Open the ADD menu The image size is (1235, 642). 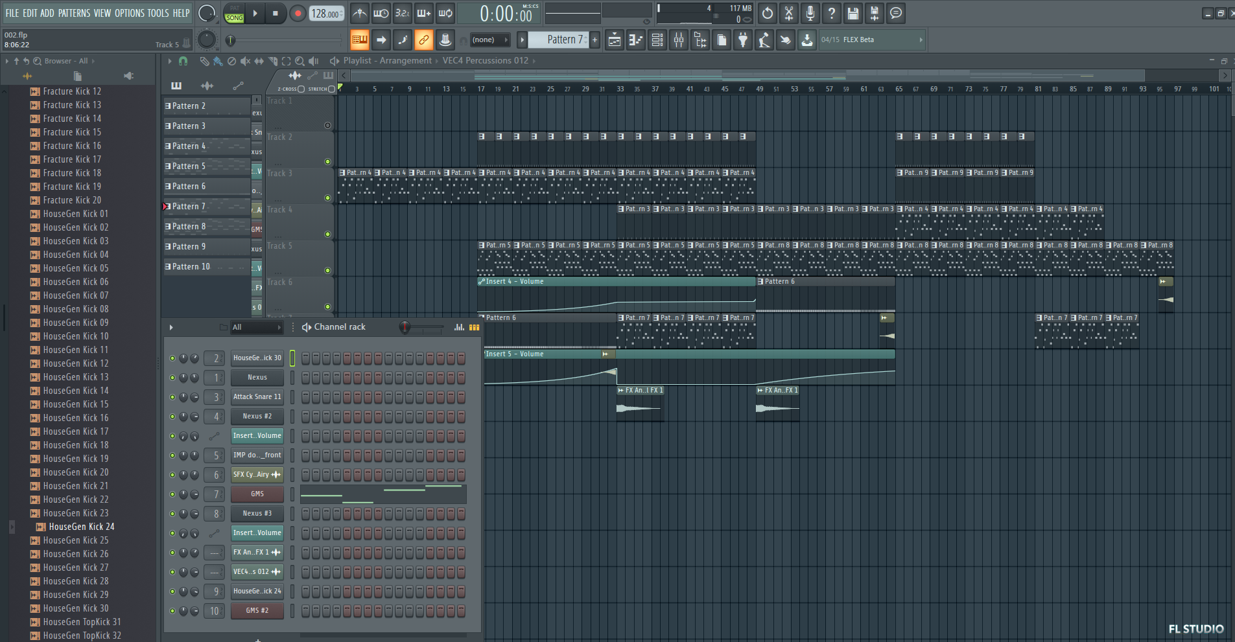pyautogui.click(x=47, y=13)
